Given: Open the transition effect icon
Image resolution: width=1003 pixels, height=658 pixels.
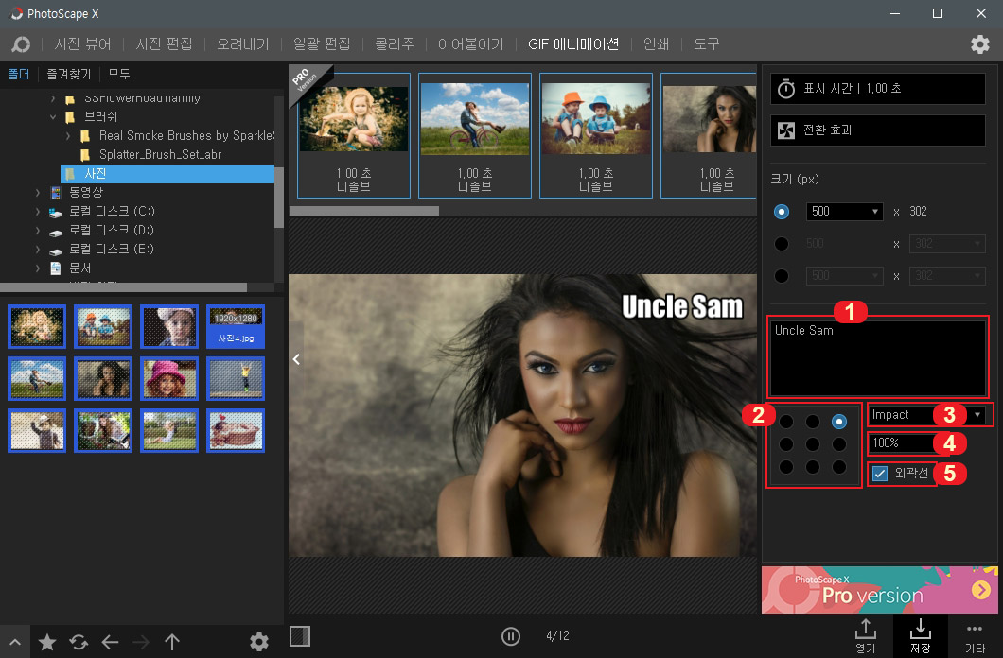Looking at the screenshot, I should [x=785, y=130].
